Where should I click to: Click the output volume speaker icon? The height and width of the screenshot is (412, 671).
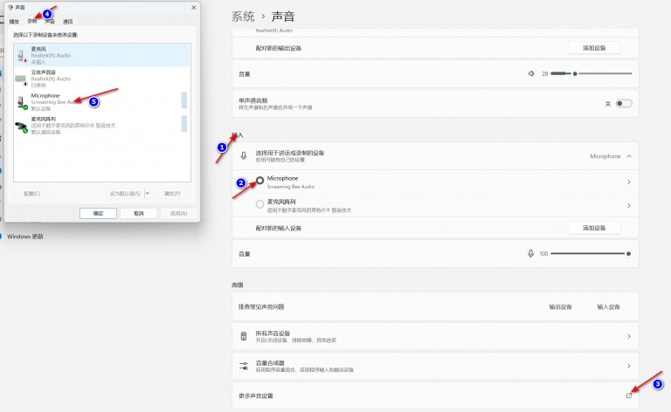point(530,74)
